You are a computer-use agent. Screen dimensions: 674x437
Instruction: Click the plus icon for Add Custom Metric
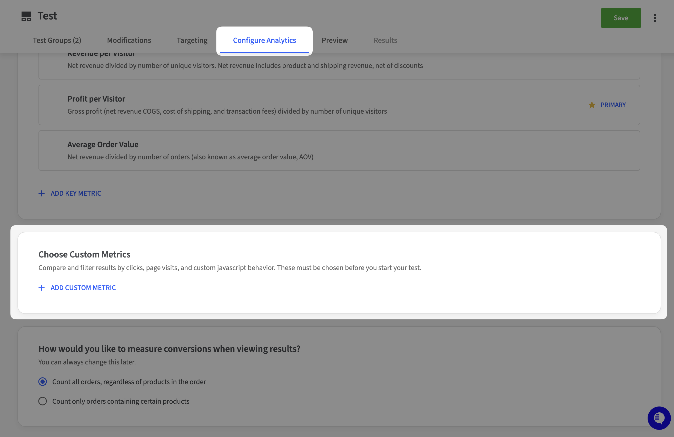42,288
